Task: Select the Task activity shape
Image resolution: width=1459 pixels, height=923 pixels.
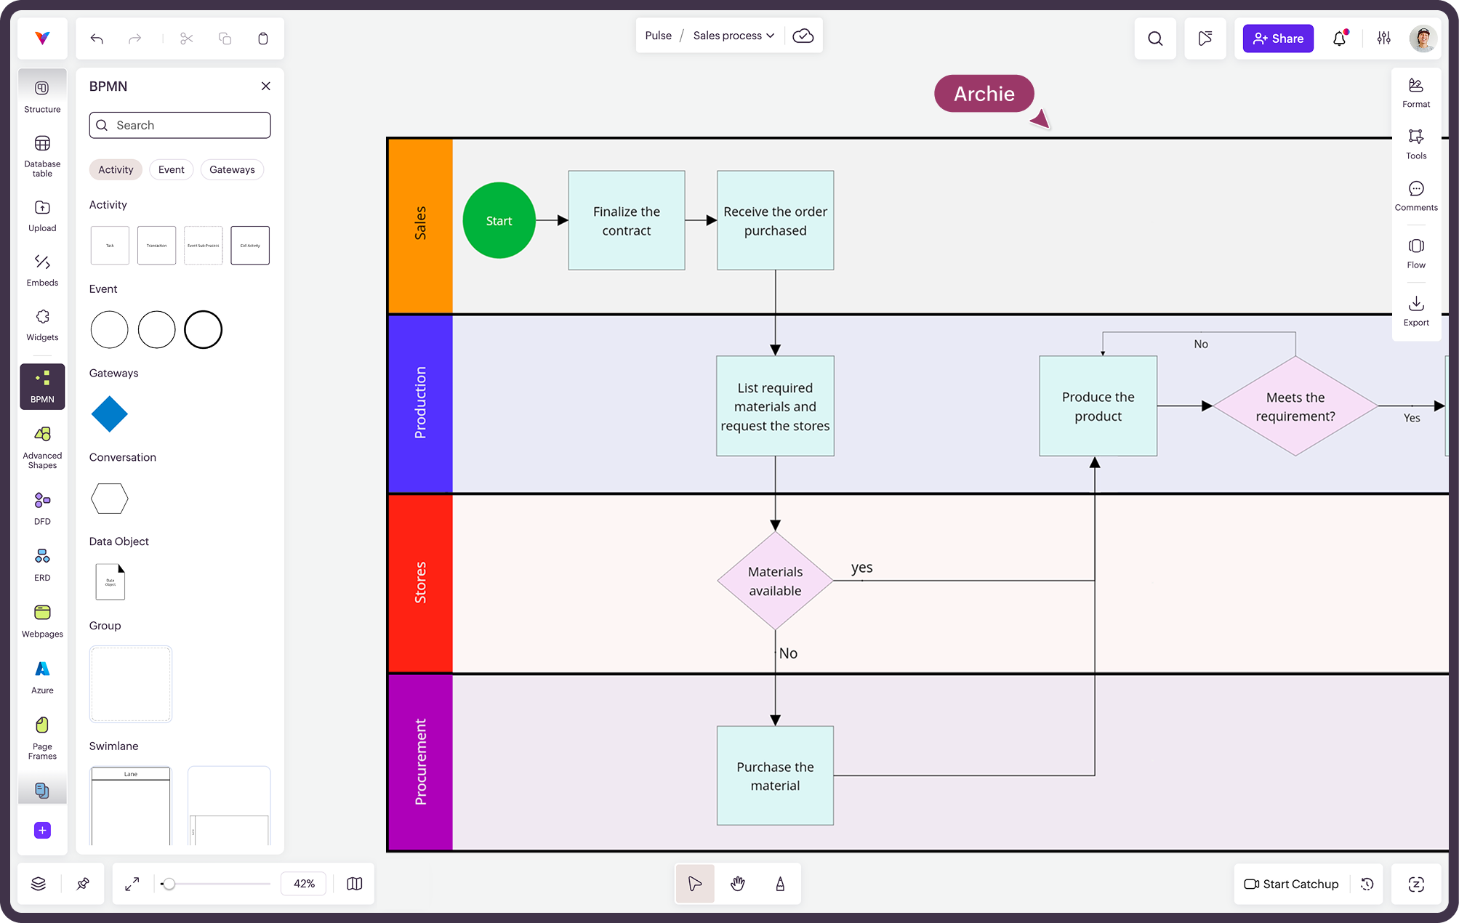Action: pyautogui.click(x=110, y=246)
